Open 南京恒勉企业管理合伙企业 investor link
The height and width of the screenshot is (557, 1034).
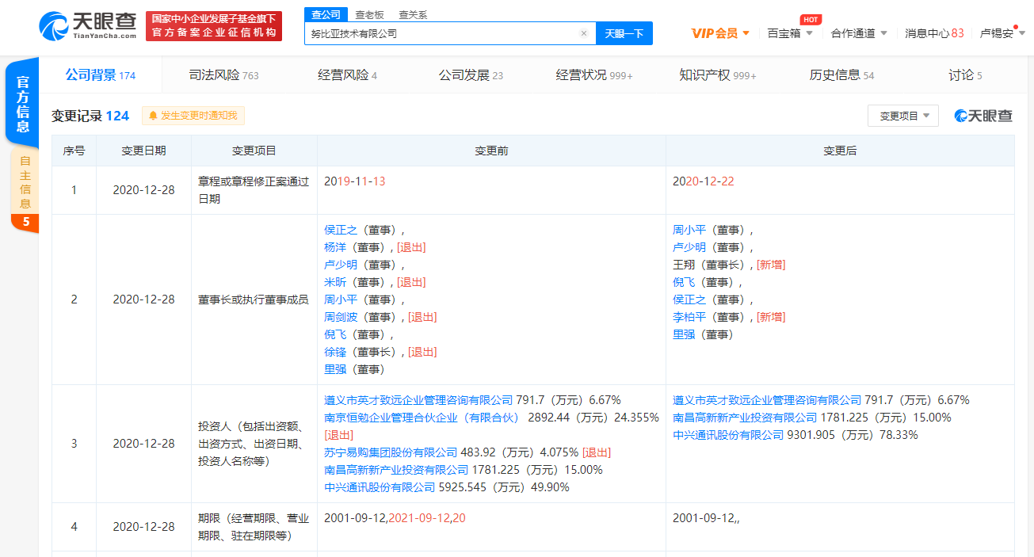(x=421, y=418)
